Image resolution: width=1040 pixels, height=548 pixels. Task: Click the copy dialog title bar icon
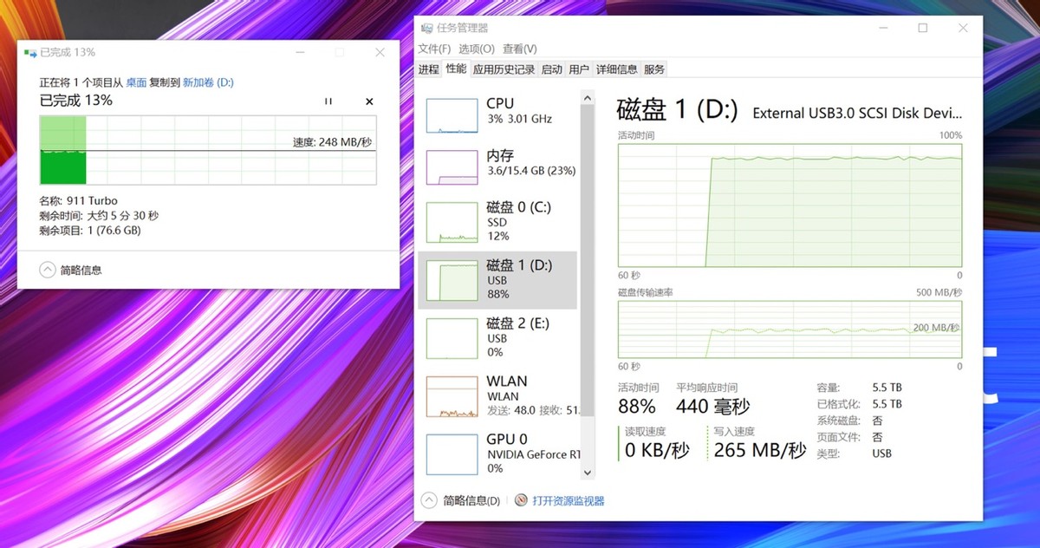click(x=30, y=53)
